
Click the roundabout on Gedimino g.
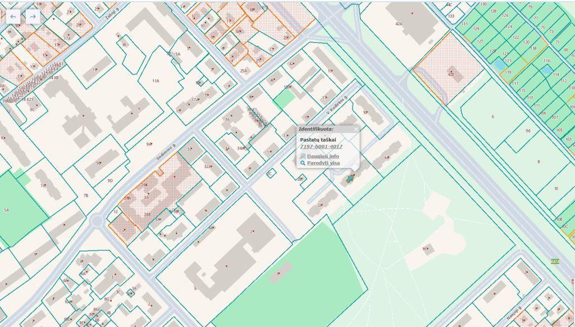tap(97, 221)
